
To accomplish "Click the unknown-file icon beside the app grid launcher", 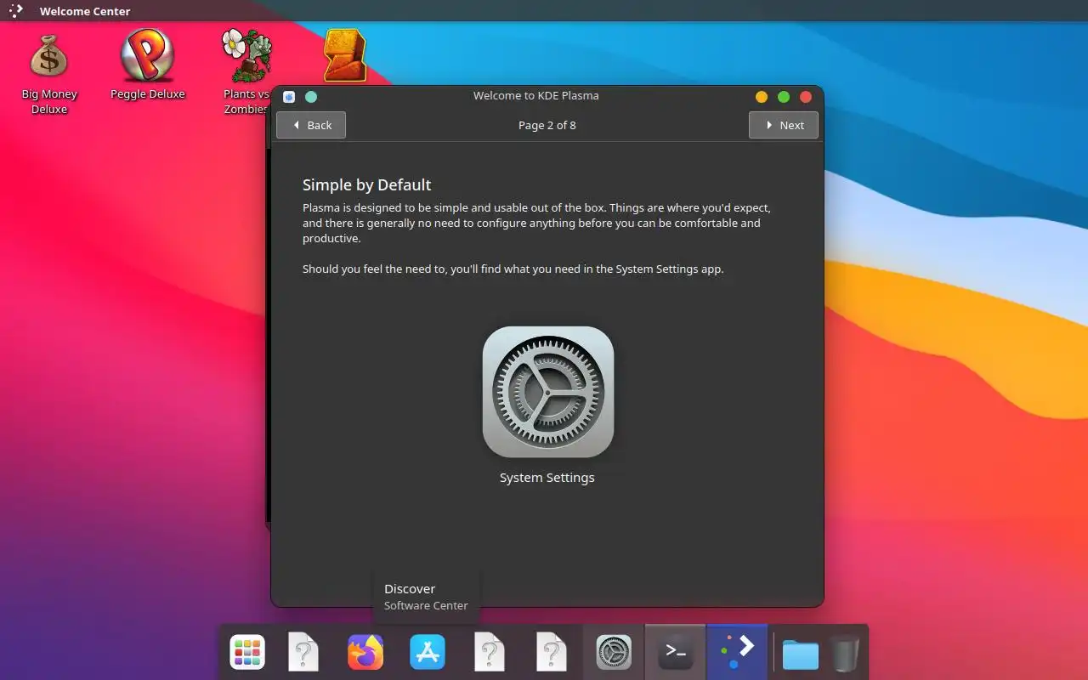I will click(303, 653).
